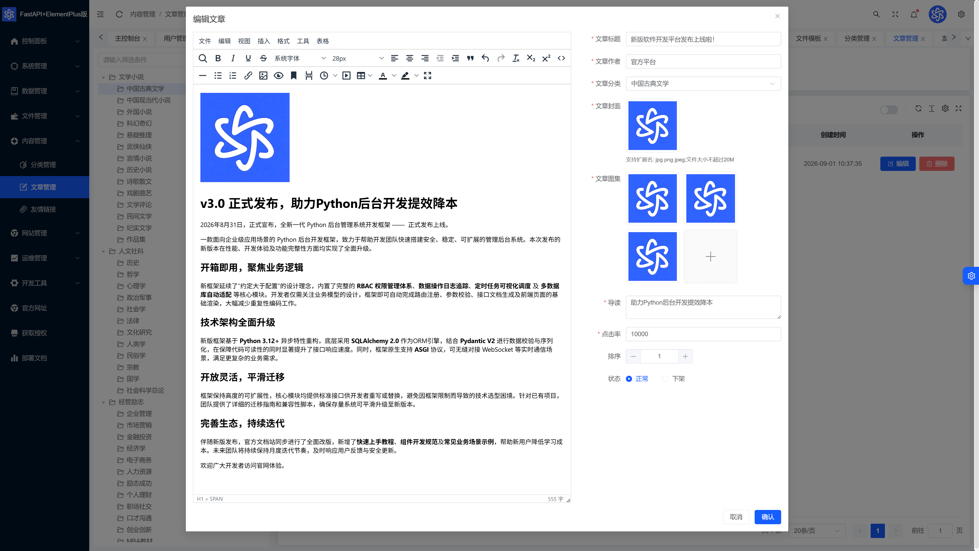Insert a horizontal line
This screenshot has height=551, width=979.
click(203, 76)
